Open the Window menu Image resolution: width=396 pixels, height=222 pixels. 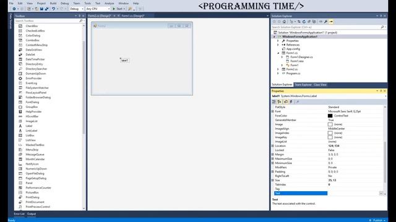[x=123, y=3]
